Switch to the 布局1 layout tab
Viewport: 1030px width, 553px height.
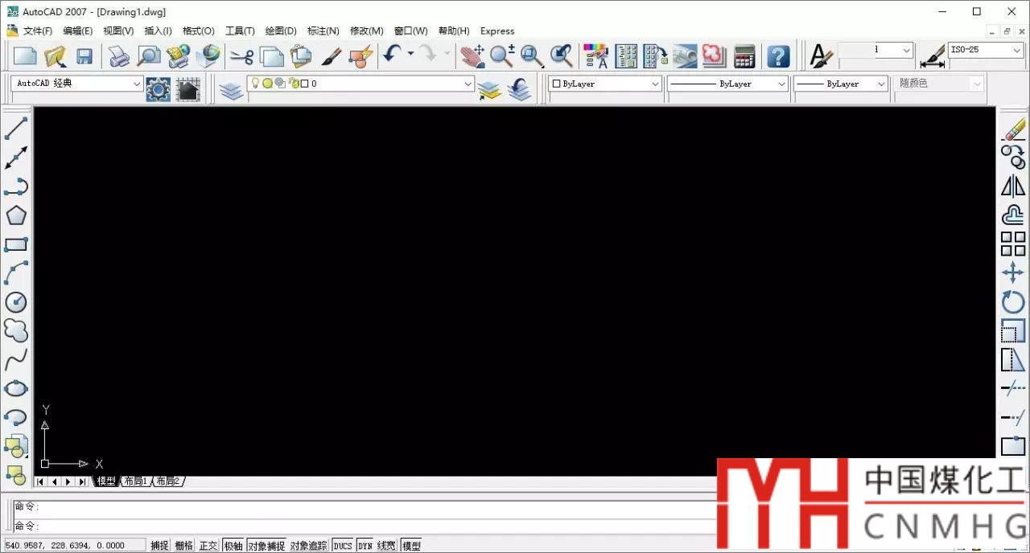tap(135, 481)
